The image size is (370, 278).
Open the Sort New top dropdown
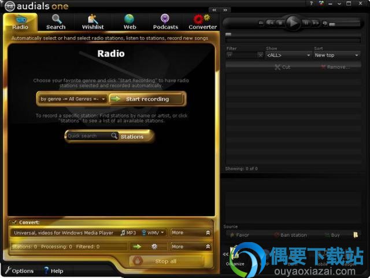click(336, 55)
